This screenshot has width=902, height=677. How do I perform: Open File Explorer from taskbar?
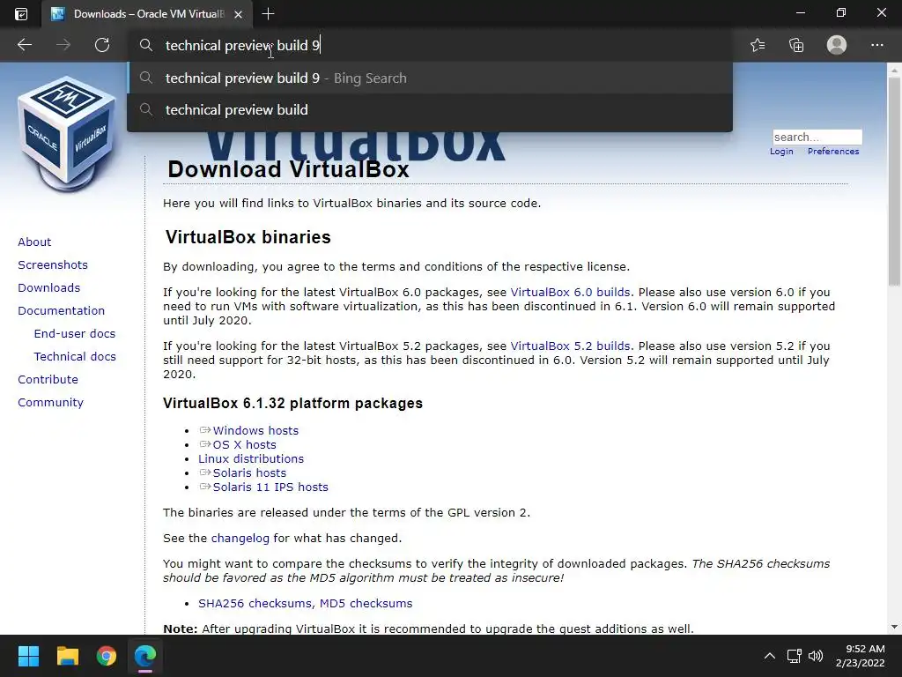67,656
